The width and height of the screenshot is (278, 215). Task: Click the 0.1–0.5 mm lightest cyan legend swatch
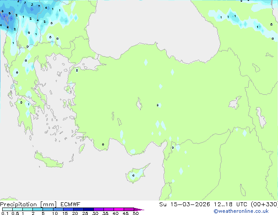[7, 209]
